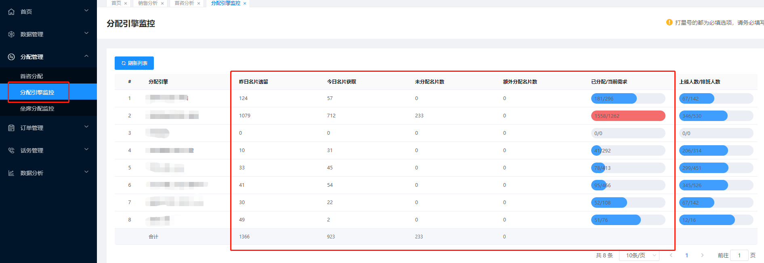Click page number 1 in pagination
Image resolution: width=764 pixels, height=263 pixels.
pyautogui.click(x=686, y=255)
